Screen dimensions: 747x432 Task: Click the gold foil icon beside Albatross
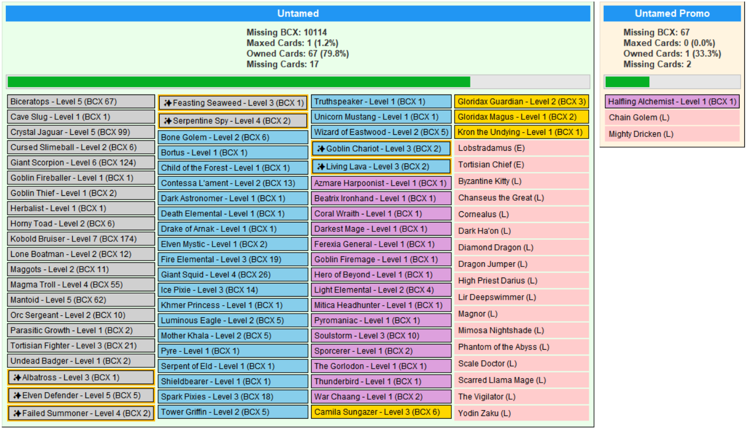click(17, 378)
